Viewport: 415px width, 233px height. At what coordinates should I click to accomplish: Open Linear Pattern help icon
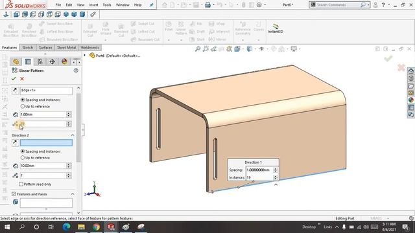(76, 71)
